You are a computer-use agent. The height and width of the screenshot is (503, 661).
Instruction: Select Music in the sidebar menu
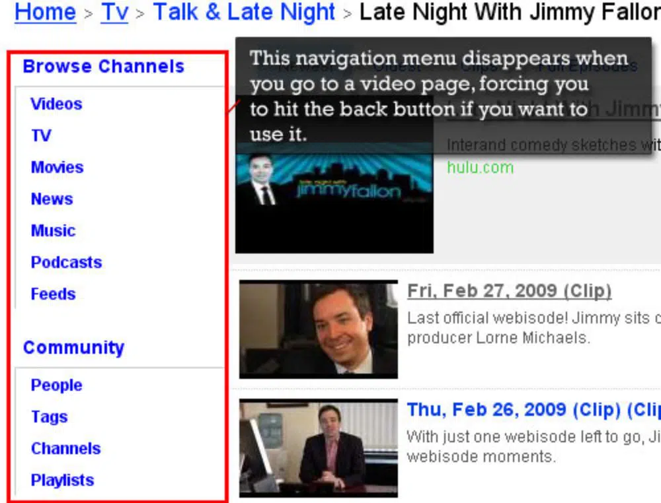click(53, 230)
